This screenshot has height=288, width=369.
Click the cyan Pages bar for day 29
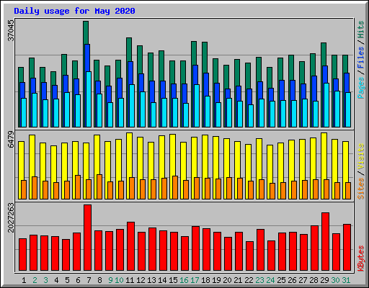[326, 105]
